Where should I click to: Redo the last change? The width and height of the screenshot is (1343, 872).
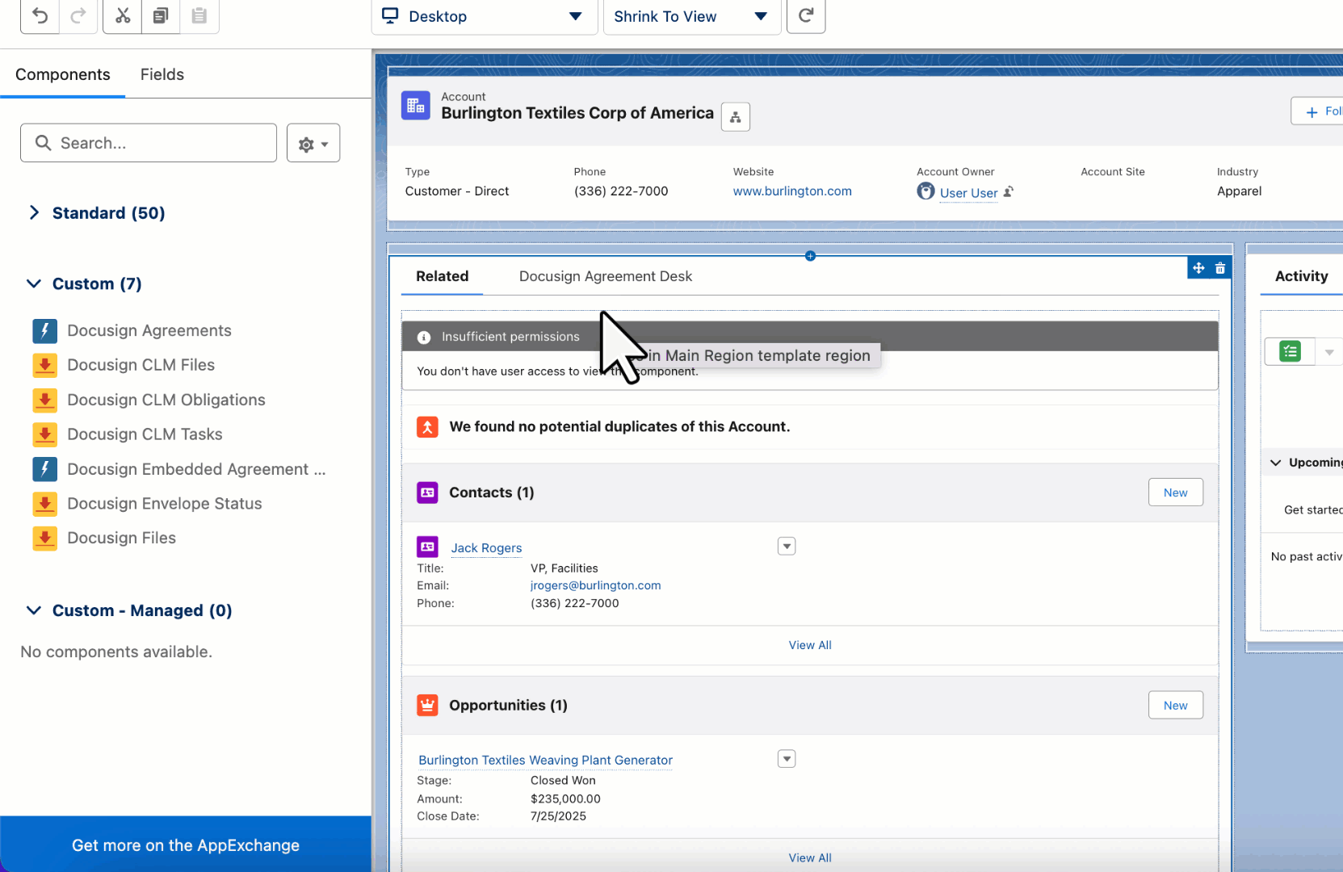coord(78,16)
